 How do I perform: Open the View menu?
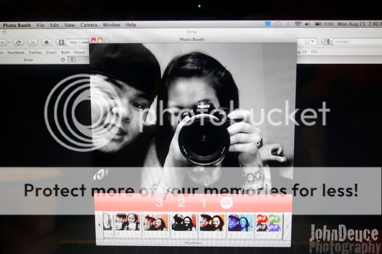pyautogui.click(x=70, y=25)
